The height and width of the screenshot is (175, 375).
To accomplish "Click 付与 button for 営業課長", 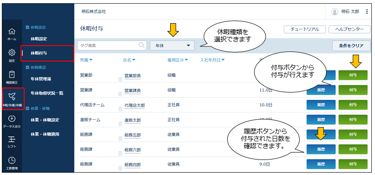I will (x=353, y=90).
